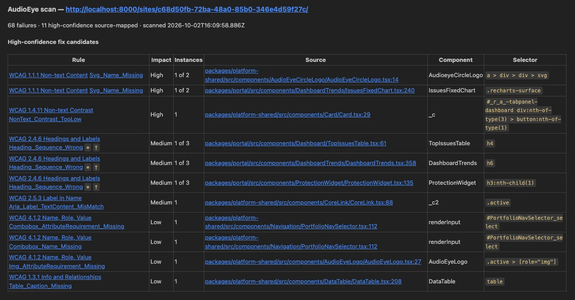Open the Aria_Label_TextContent_MisMatch rule link

click(56, 207)
